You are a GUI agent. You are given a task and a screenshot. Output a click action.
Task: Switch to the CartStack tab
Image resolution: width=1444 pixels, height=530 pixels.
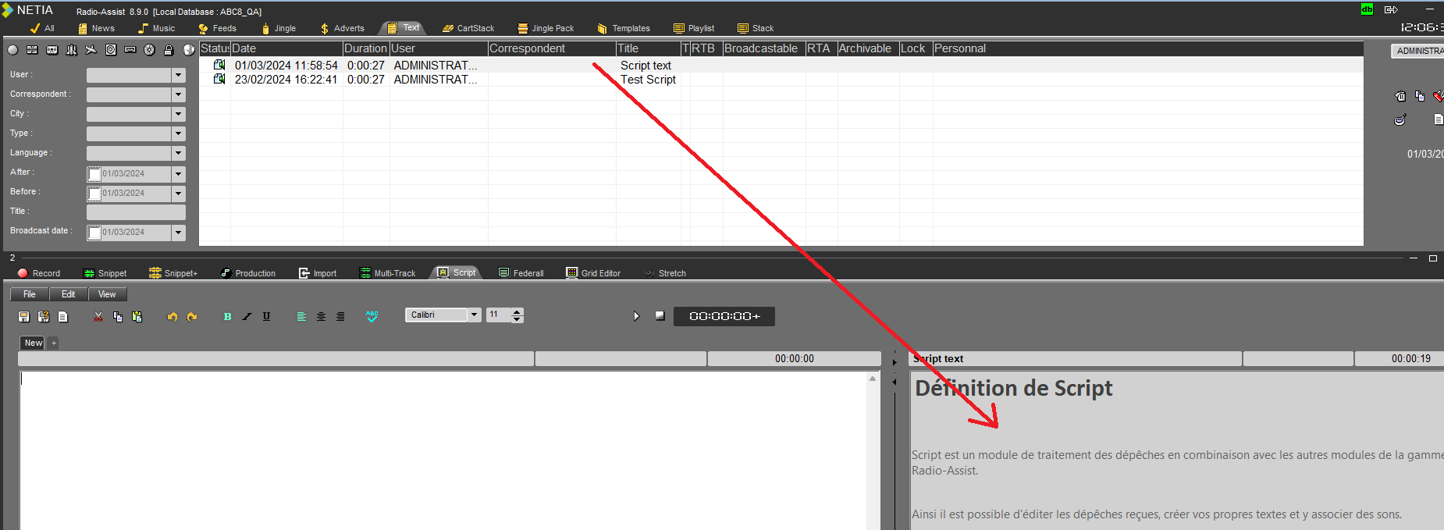pos(468,28)
